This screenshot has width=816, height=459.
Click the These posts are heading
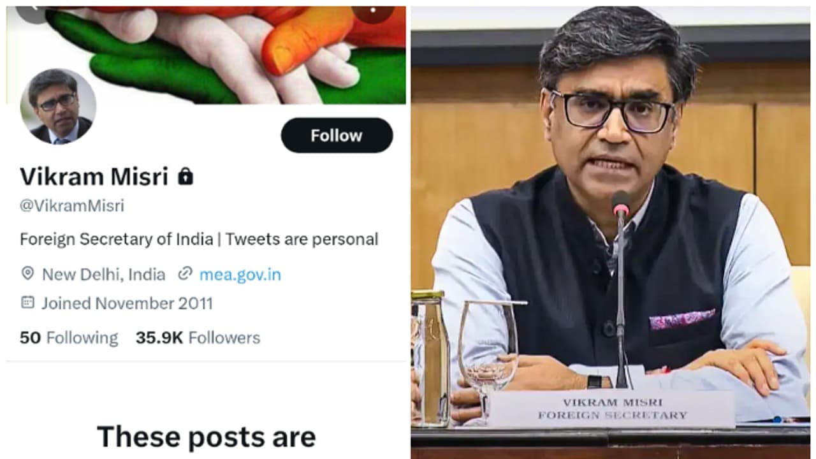pos(206,437)
